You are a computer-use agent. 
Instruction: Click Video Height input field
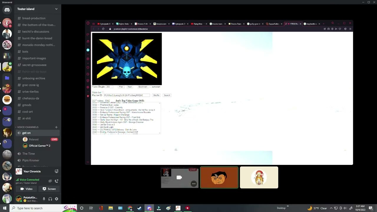coord(109,87)
